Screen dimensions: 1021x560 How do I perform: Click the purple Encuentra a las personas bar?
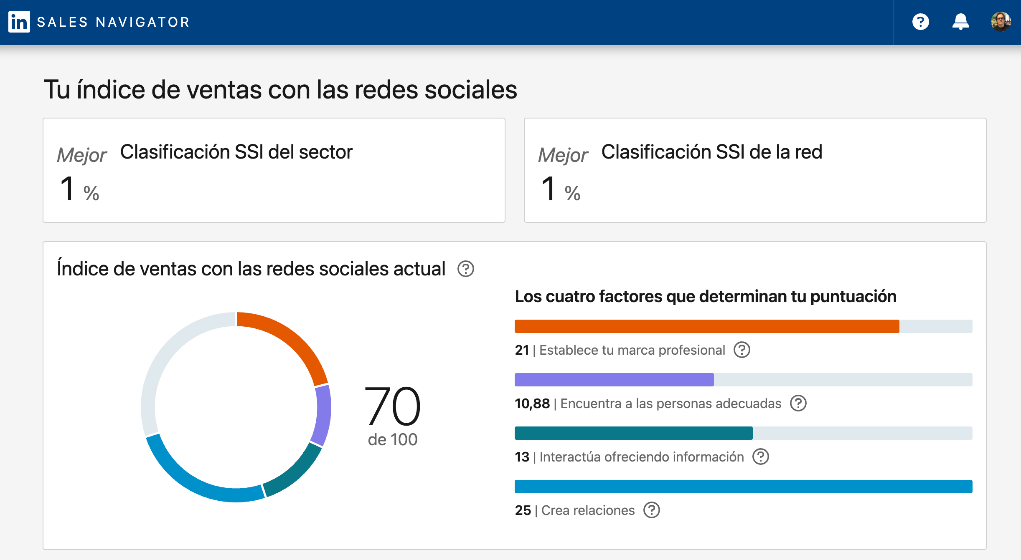614,380
